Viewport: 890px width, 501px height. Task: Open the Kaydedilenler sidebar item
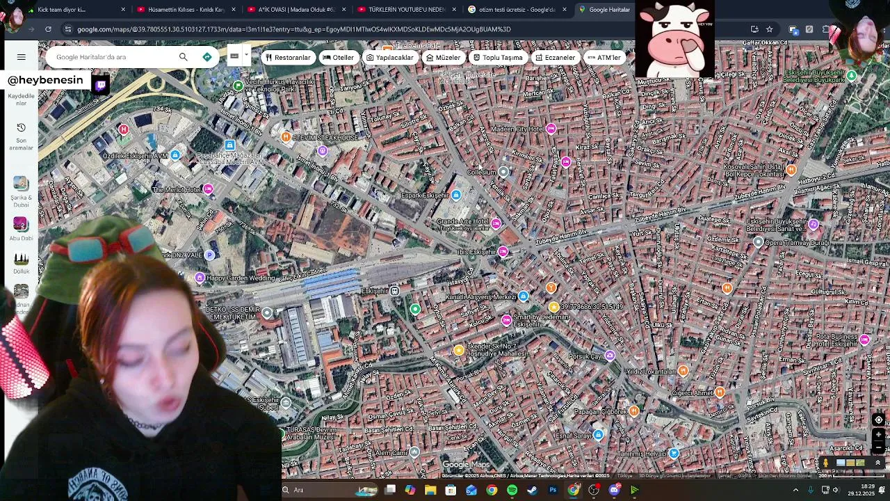point(21,99)
